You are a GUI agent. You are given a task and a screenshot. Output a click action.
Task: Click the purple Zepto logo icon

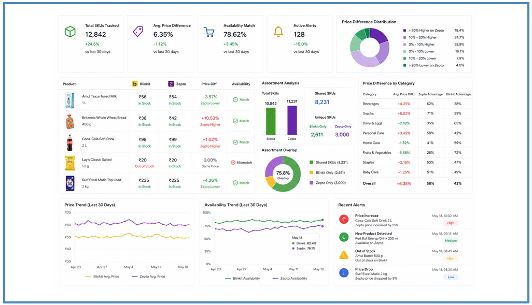point(171,84)
